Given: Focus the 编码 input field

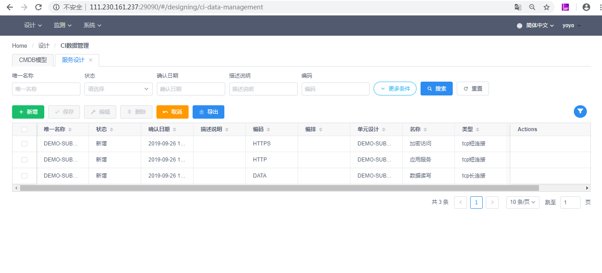Looking at the screenshot, I should tap(336, 89).
